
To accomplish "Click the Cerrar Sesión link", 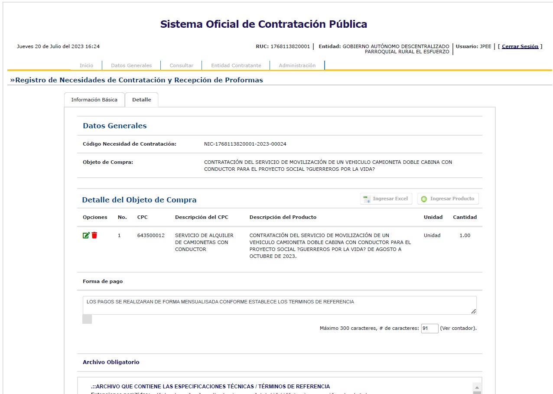I will click(x=520, y=46).
